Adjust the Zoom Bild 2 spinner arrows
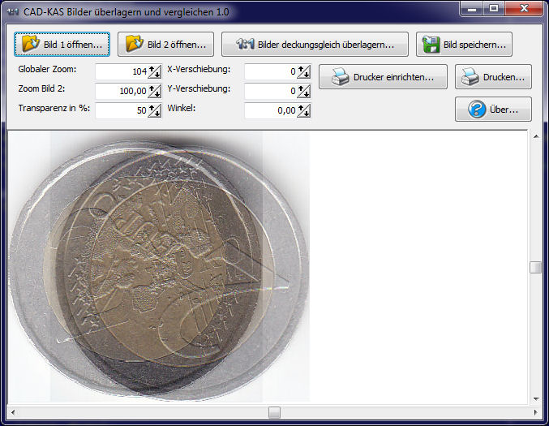This screenshot has width=549, height=426. (x=155, y=91)
